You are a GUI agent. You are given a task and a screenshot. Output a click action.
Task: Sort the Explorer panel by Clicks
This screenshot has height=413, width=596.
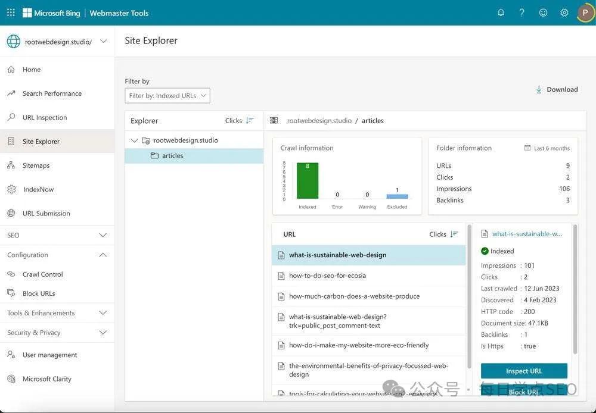point(250,121)
